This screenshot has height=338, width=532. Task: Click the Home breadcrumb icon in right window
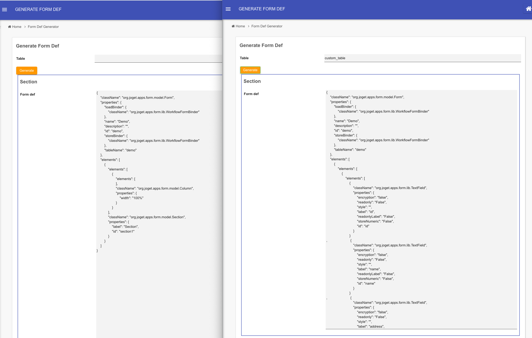[x=233, y=26]
